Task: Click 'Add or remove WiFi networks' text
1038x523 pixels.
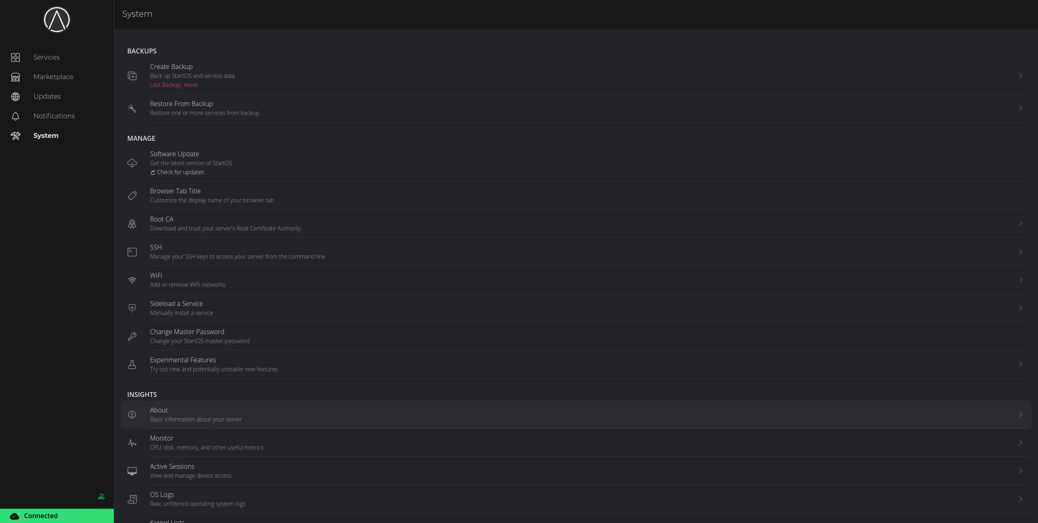Action: click(188, 285)
